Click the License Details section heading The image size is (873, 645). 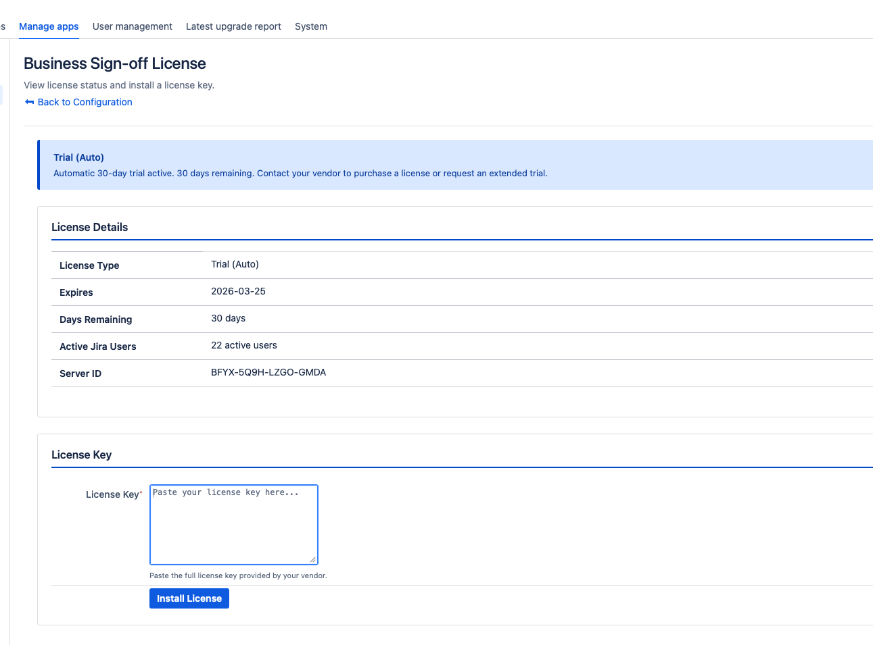[89, 228]
